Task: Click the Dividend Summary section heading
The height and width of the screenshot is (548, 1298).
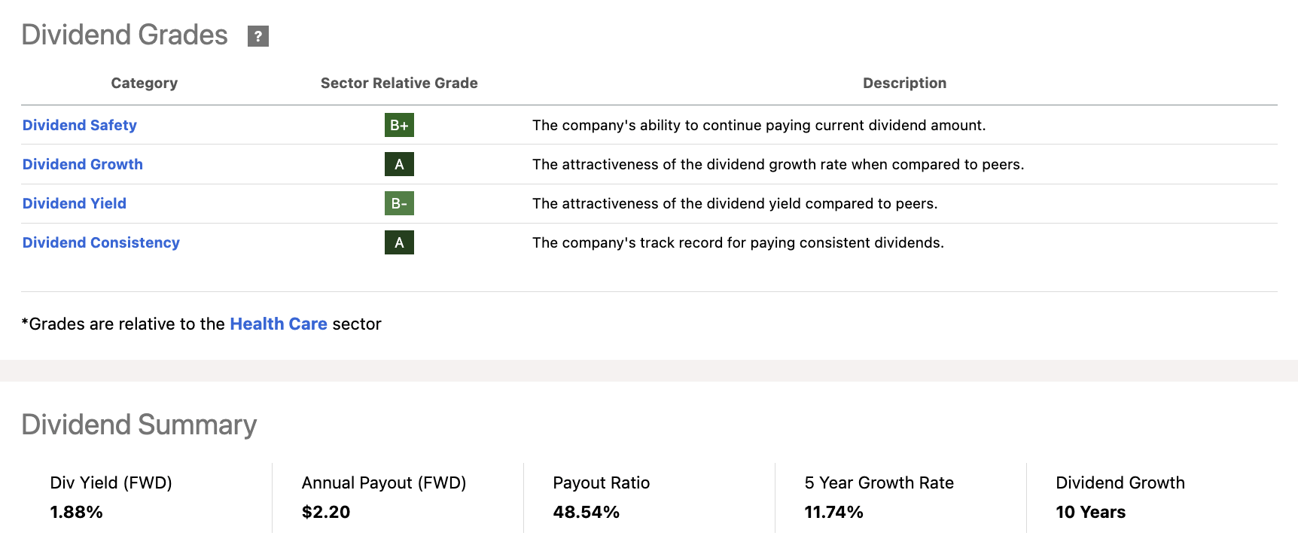Action: point(139,425)
